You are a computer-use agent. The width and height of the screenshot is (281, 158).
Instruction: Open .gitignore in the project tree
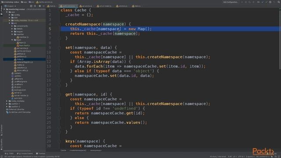click(18, 79)
